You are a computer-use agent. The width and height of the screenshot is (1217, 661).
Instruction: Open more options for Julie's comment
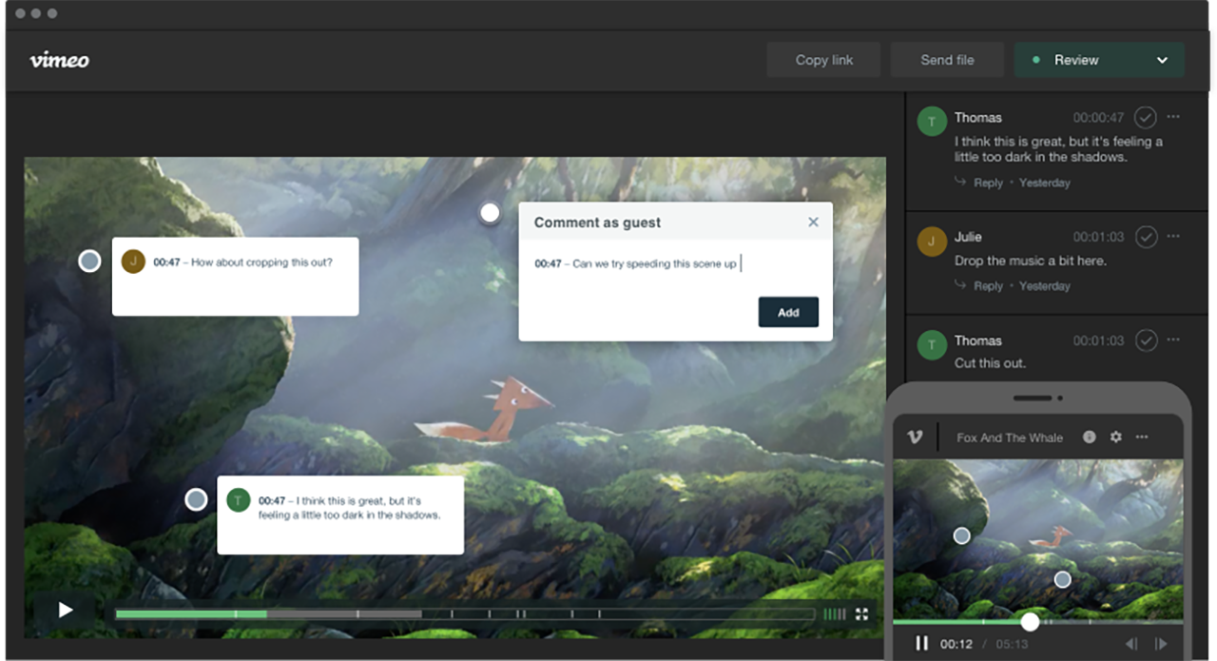[x=1173, y=236]
